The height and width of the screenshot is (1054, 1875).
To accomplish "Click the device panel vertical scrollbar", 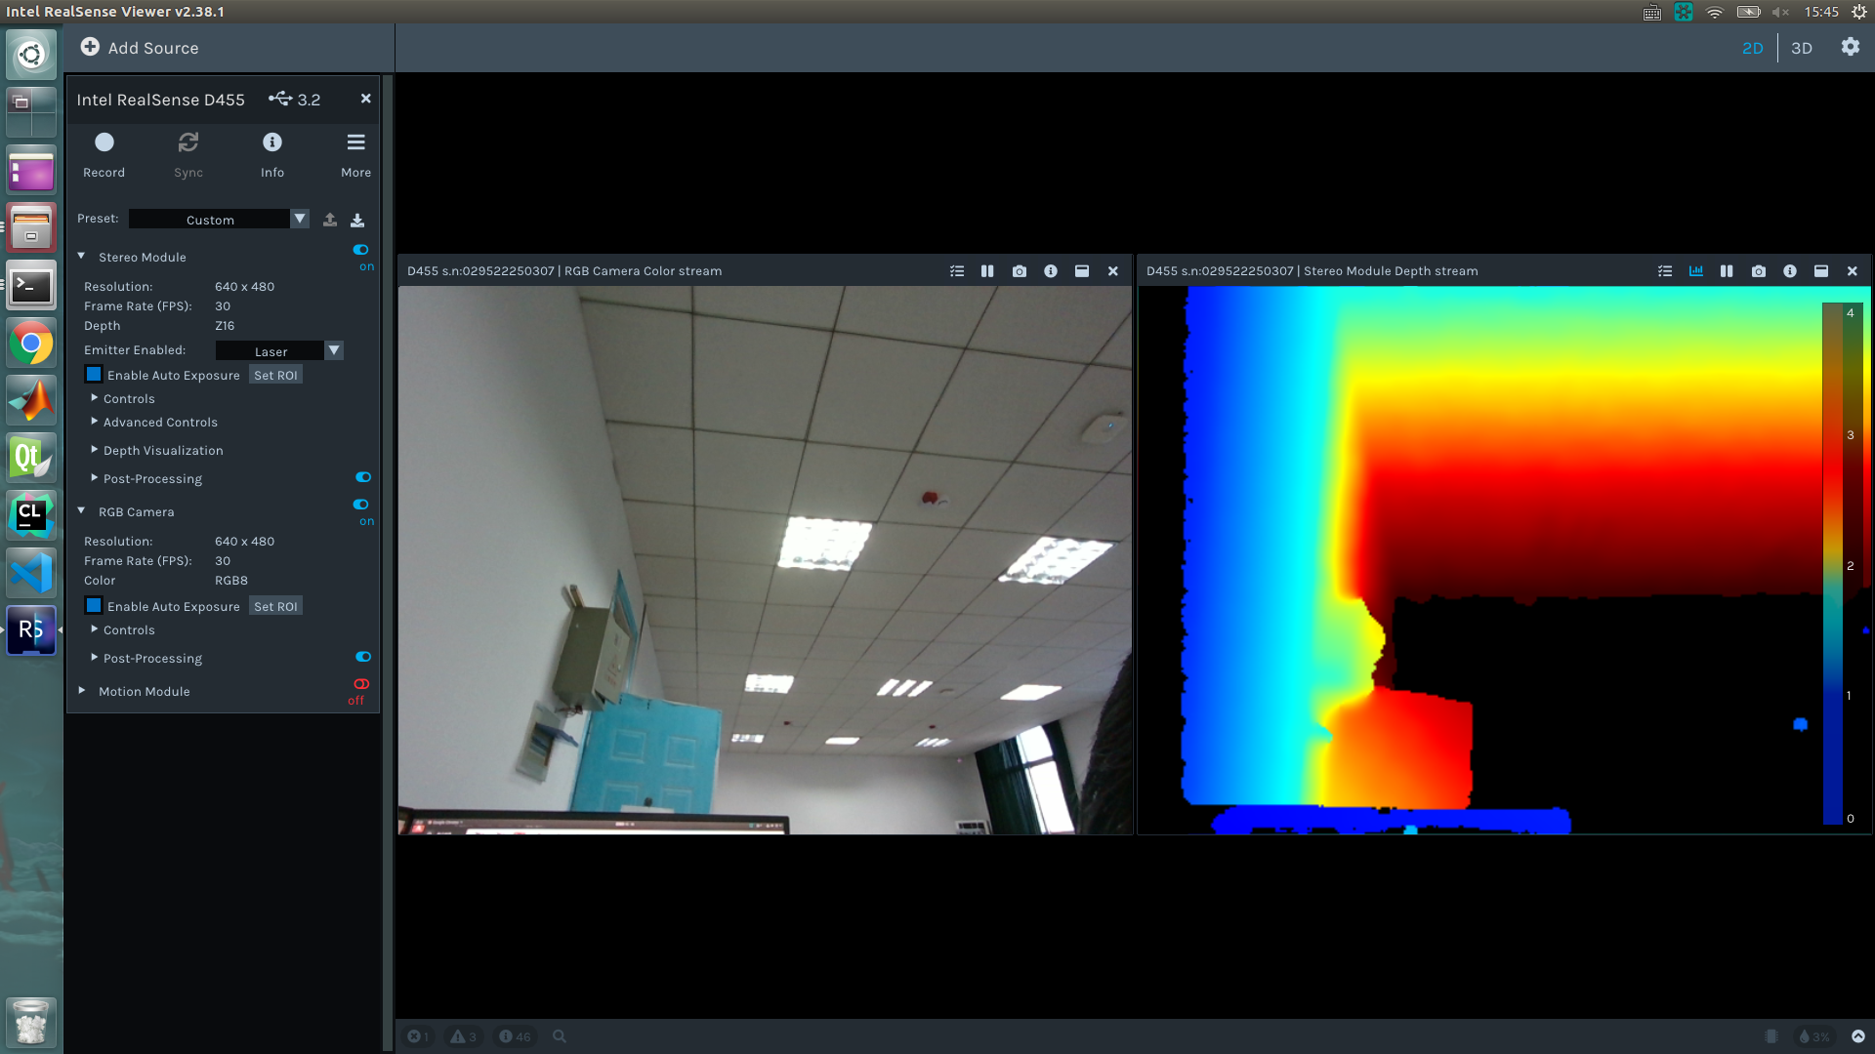I will [388, 563].
